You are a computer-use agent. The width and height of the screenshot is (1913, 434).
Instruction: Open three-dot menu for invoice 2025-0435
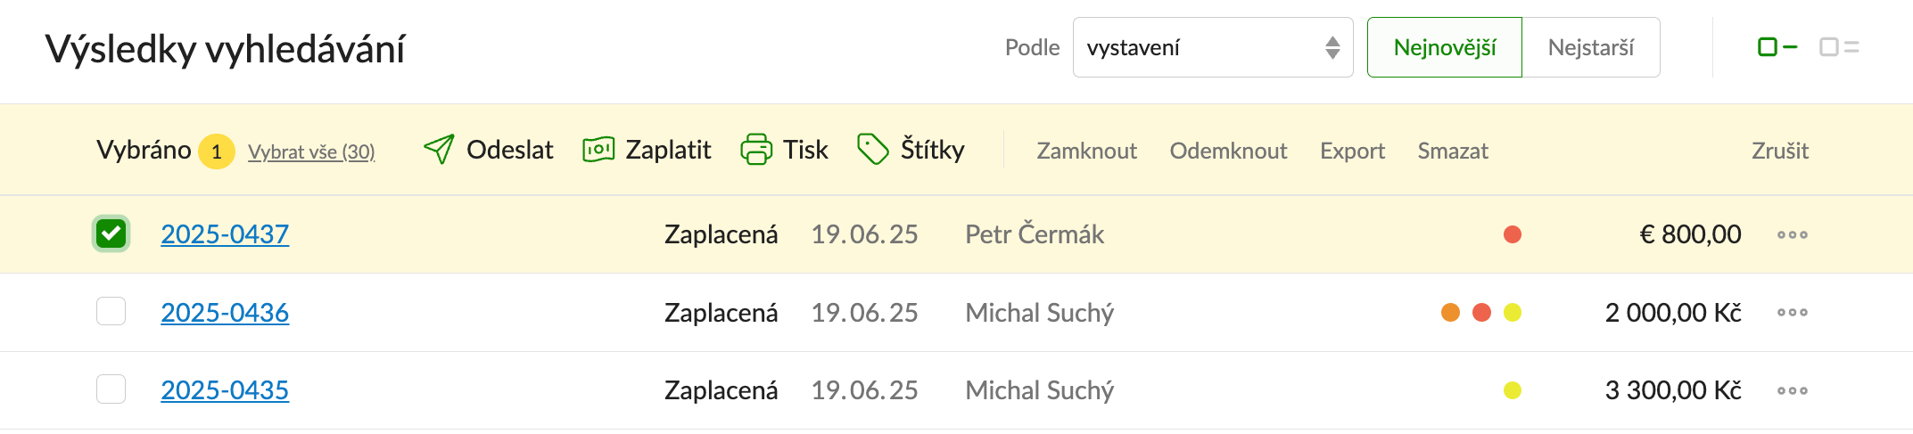tap(1793, 390)
